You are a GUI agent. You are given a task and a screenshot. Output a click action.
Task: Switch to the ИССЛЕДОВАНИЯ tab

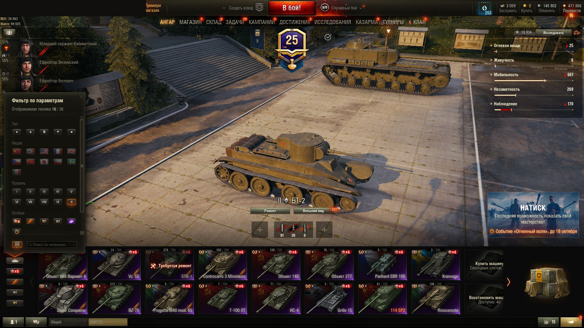coord(332,22)
